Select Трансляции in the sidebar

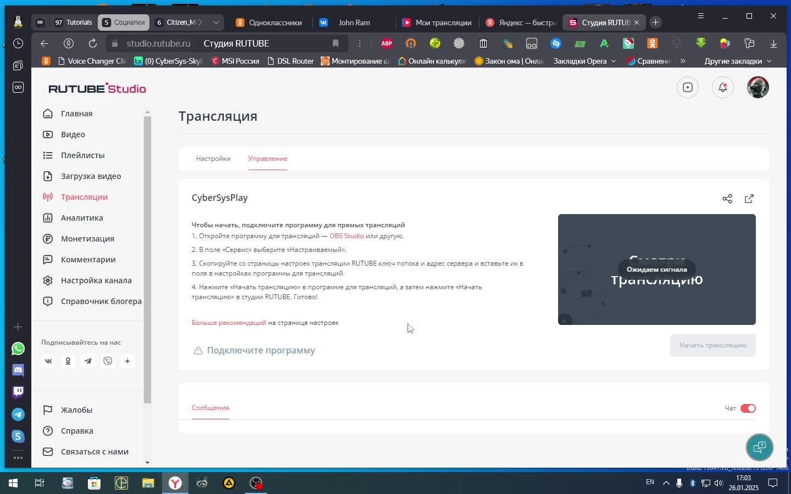75,197
